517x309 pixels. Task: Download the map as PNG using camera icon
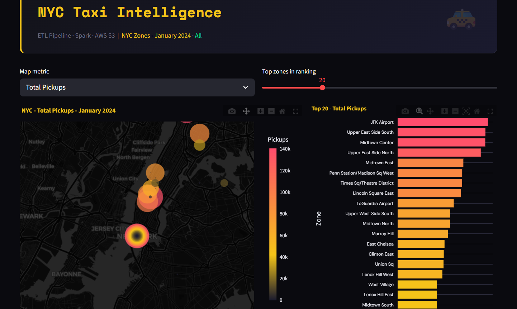pos(232,111)
